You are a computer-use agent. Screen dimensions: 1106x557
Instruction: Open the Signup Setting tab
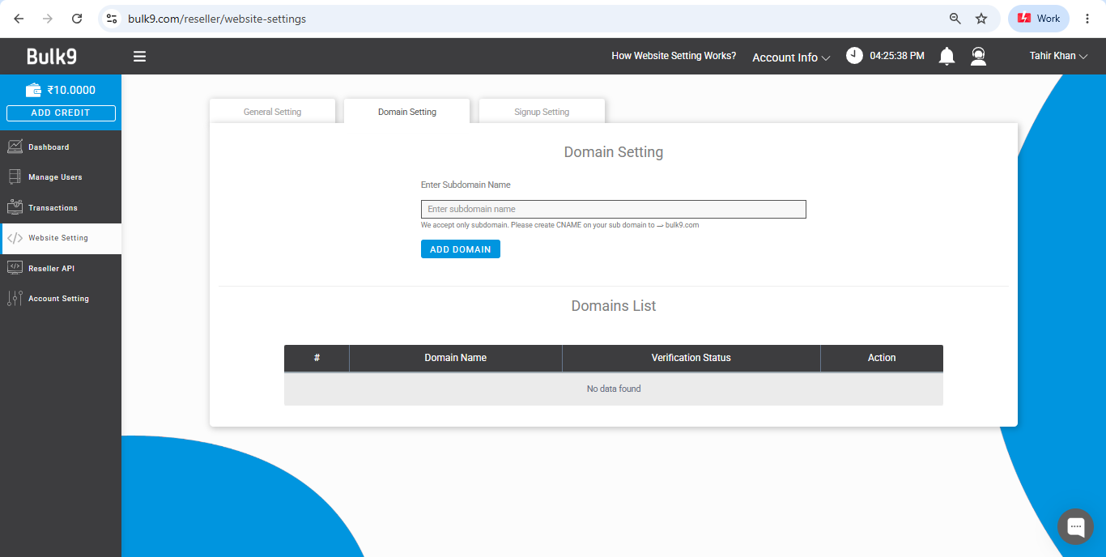[x=542, y=112]
